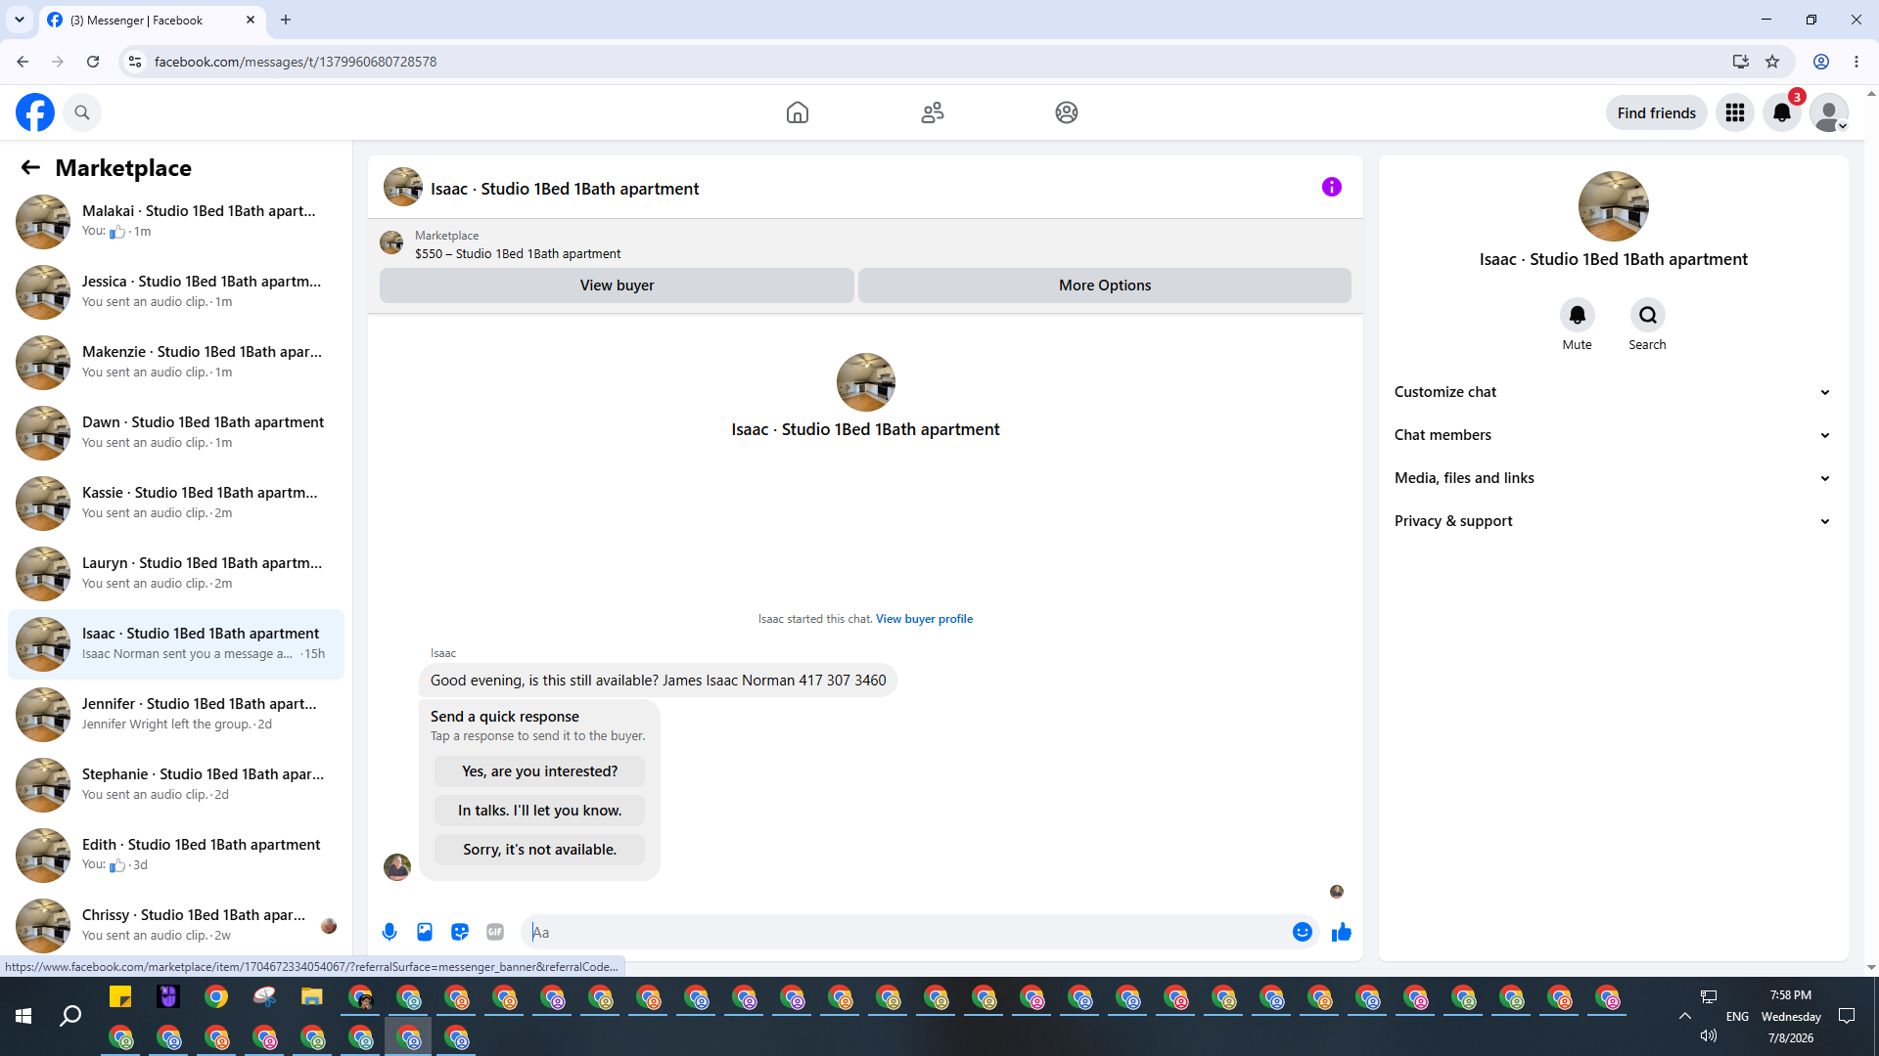This screenshot has width=1879, height=1056.
Task: Open the Jessica conversation
Action: coord(176,291)
